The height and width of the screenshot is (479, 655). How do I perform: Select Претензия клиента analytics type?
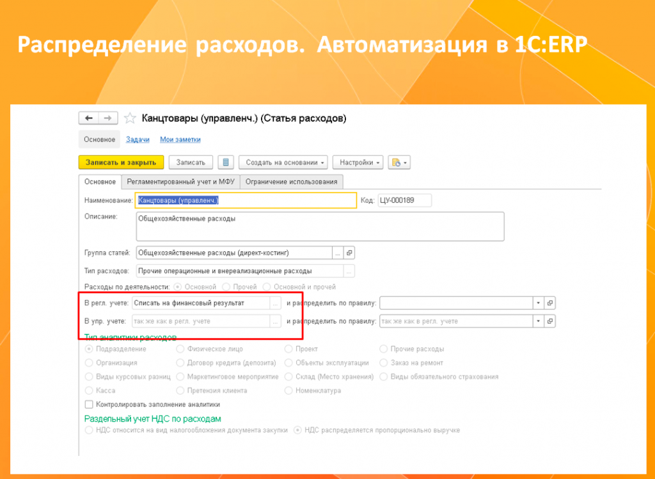tap(180, 391)
